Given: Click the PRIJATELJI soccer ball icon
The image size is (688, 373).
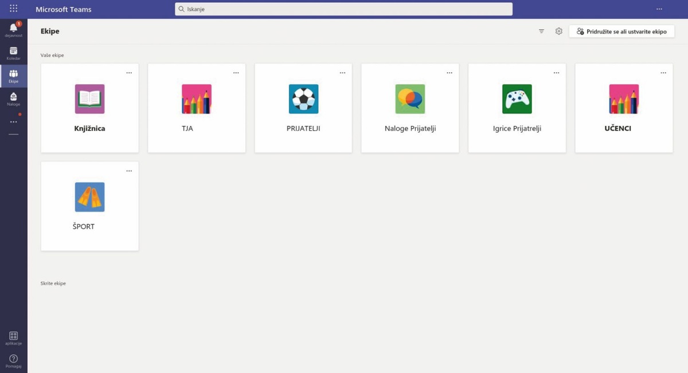Looking at the screenshot, I should 303,99.
